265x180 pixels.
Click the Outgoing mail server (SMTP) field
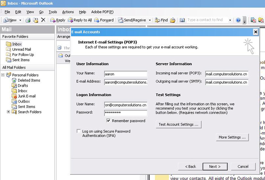pos(227,82)
